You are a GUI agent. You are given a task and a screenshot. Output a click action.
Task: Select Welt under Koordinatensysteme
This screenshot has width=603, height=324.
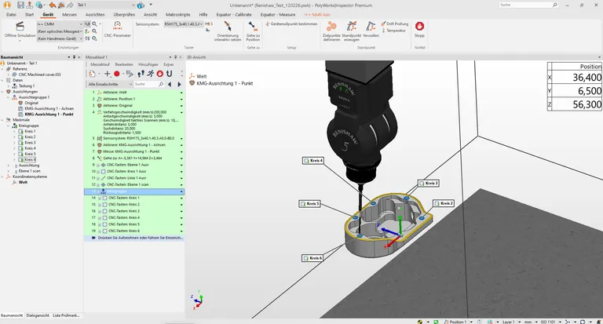(23, 182)
